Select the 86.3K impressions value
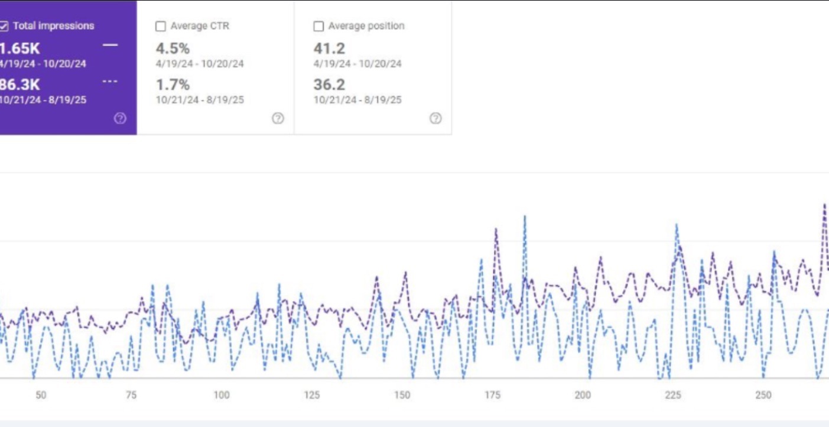 click(19, 85)
